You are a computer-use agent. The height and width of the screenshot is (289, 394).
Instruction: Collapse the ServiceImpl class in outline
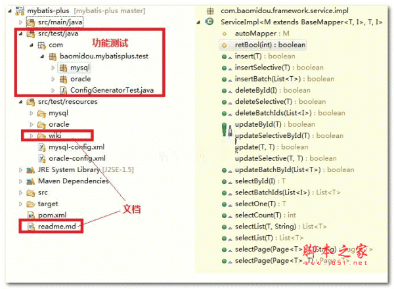(x=198, y=22)
